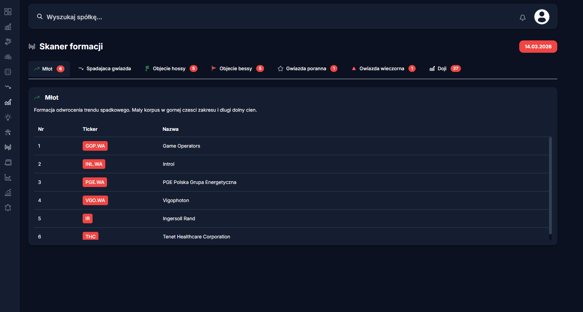
Task: Click the PGE.WA ticker badge
Action: click(95, 182)
